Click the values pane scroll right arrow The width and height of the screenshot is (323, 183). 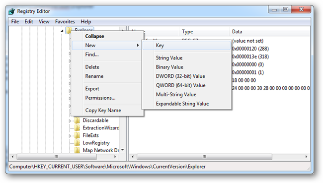pyautogui.click(x=306, y=157)
